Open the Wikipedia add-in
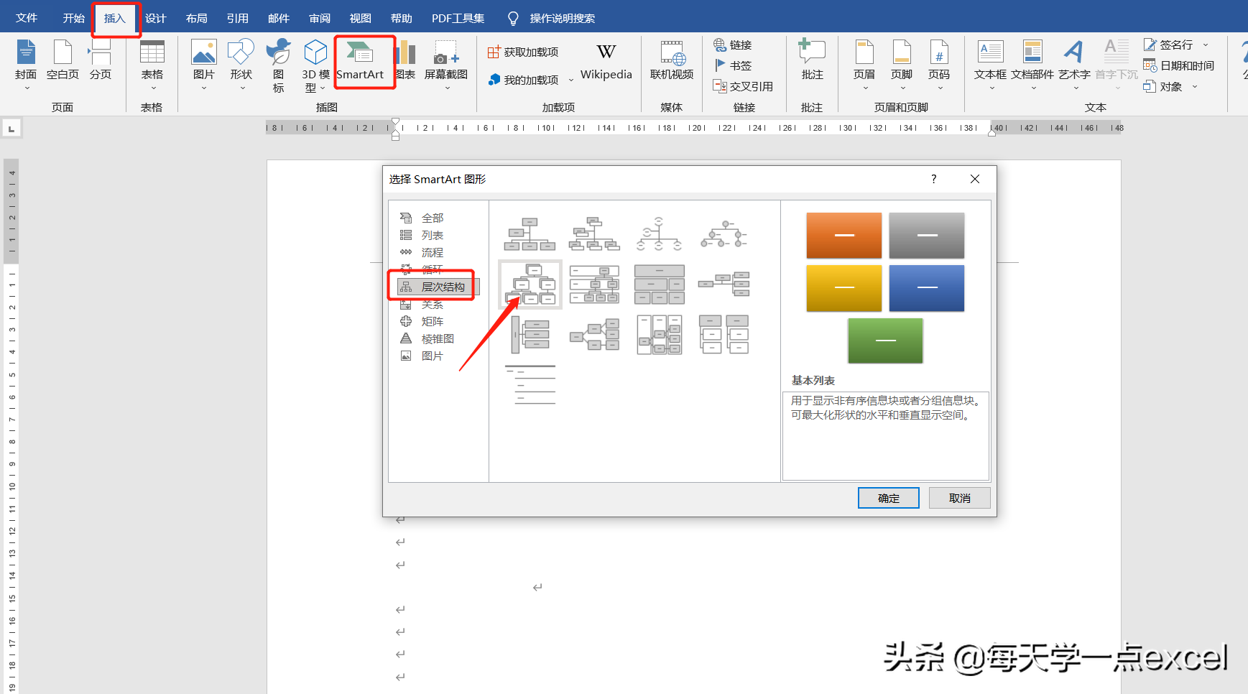 606,62
